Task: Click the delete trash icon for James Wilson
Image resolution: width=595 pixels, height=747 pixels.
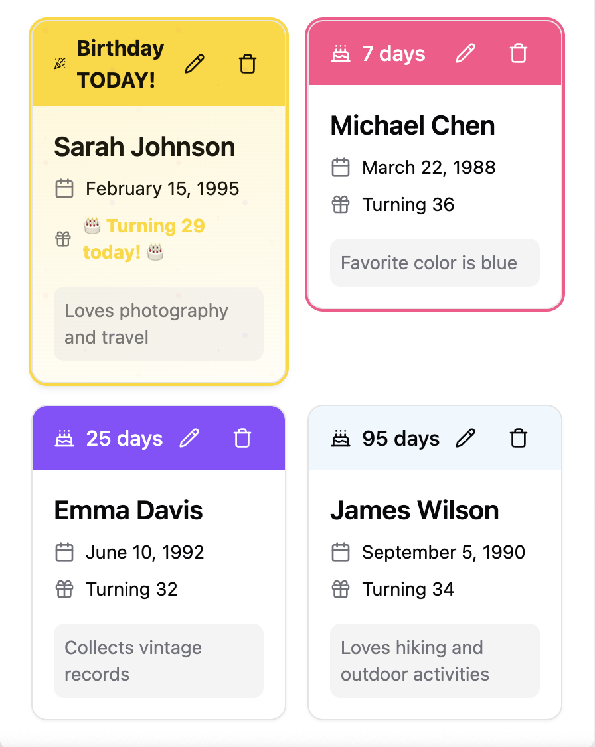Action: (518, 438)
